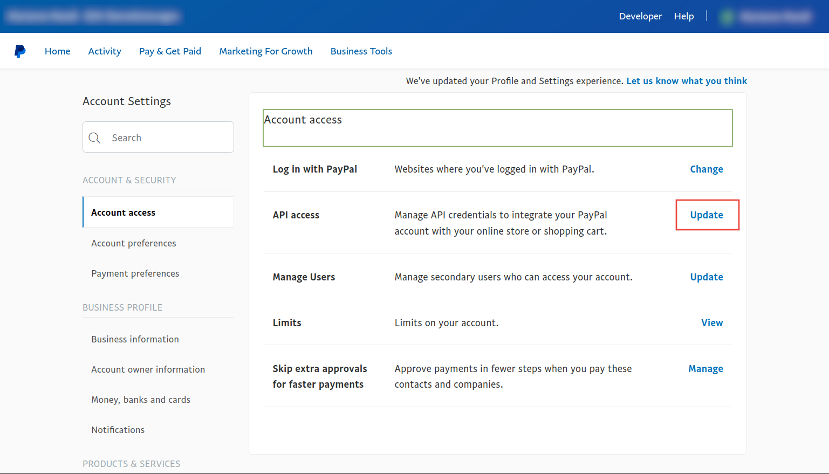The height and width of the screenshot is (474, 829).
Task: Click text Manage secondary users description
Action: pyautogui.click(x=513, y=277)
